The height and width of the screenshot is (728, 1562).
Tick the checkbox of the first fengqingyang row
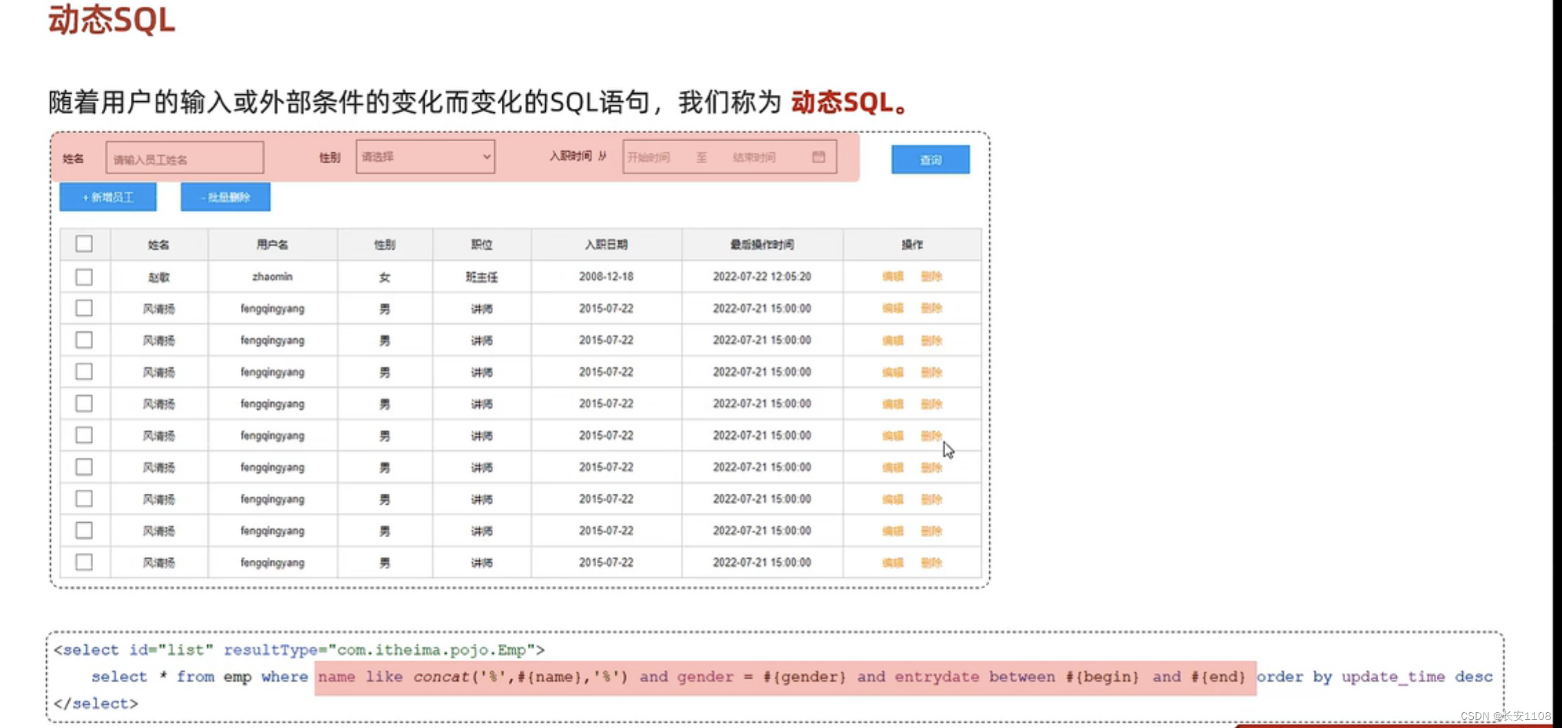[84, 308]
